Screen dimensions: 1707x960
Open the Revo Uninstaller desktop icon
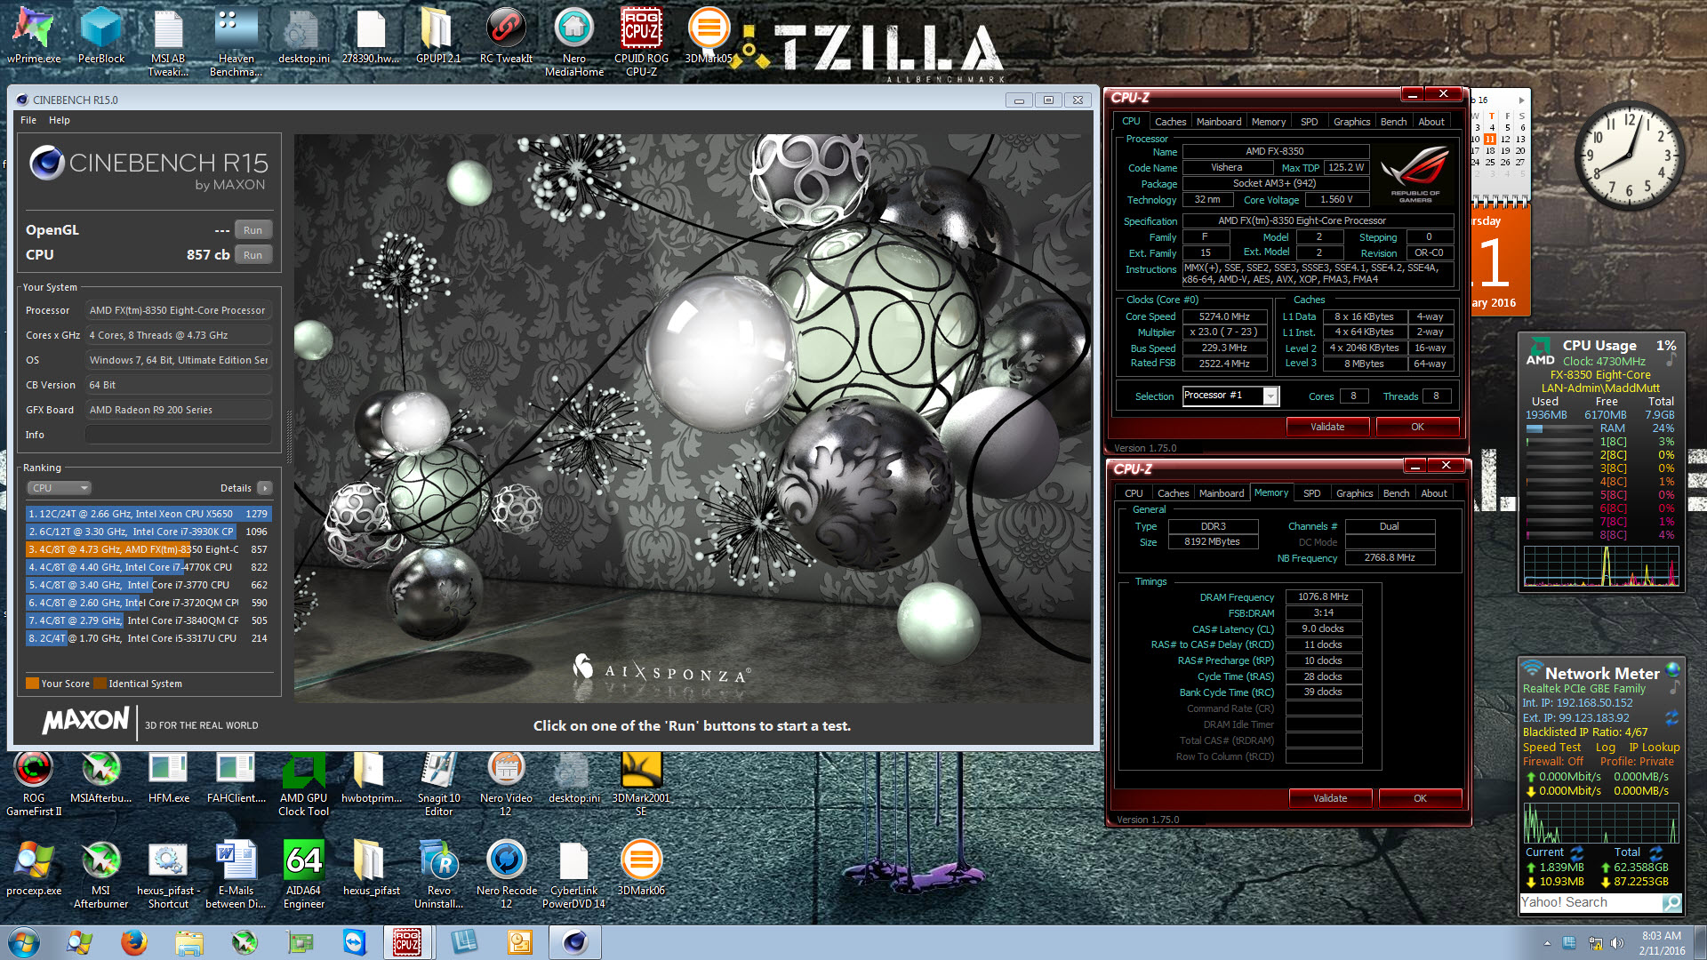[x=438, y=875]
